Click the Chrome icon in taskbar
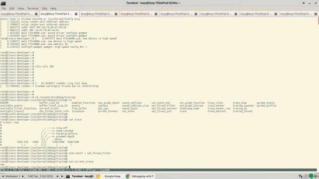The image size is (319, 179). [128, 176]
